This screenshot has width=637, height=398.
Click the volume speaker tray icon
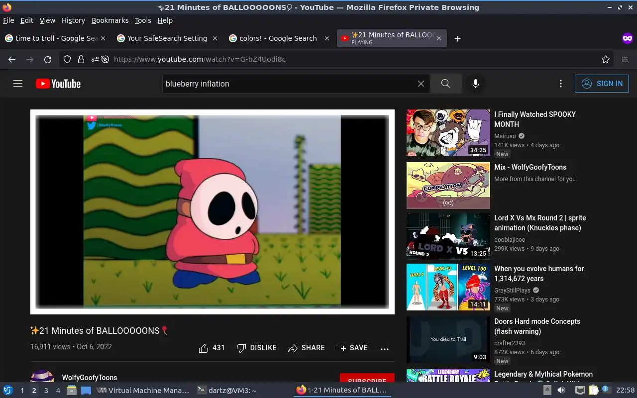[561, 391]
